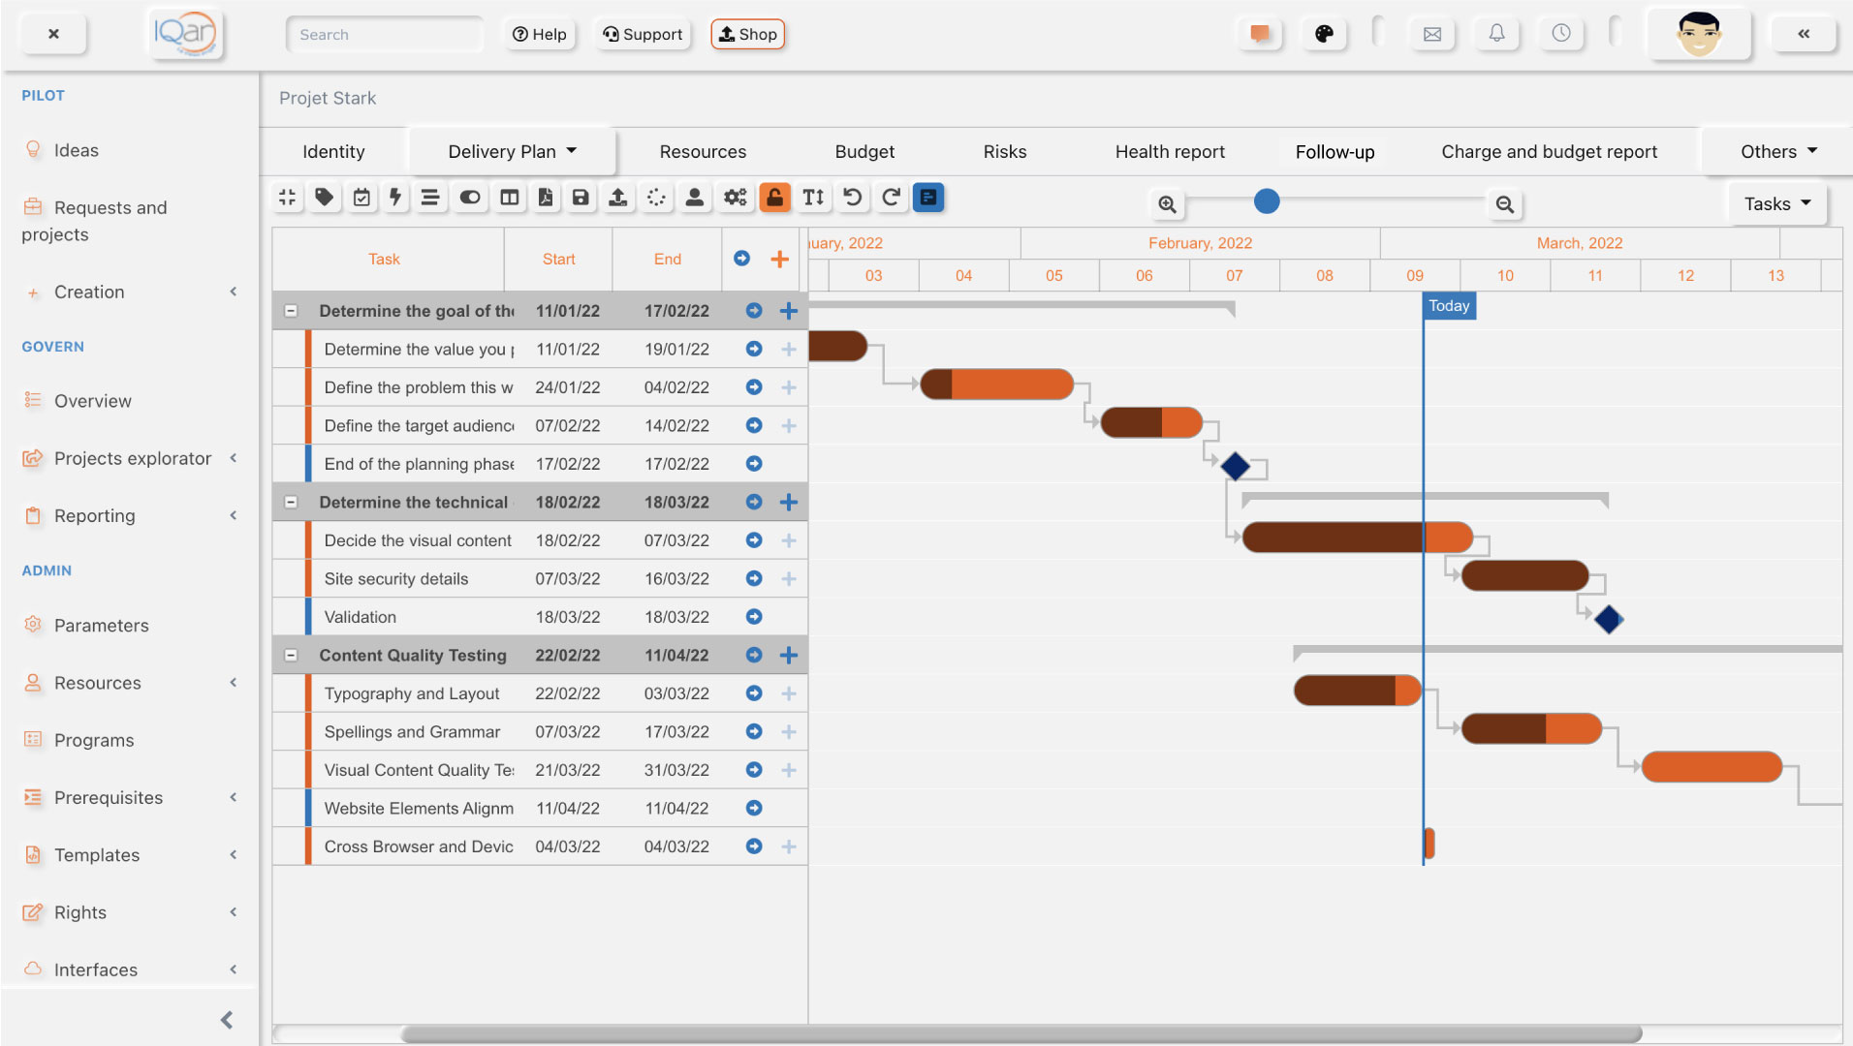The height and width of the screenshot is (1046, 1853).
Task: Toggle the switch icon in Gantt toolbar
Action: tap(470, 198)
